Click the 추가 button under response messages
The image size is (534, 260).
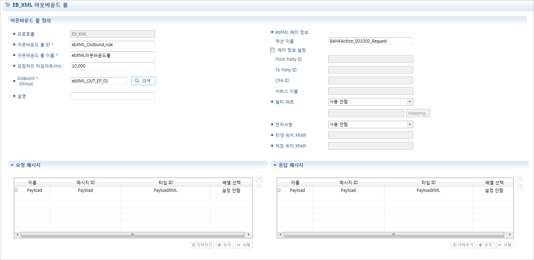pos(485,245)
